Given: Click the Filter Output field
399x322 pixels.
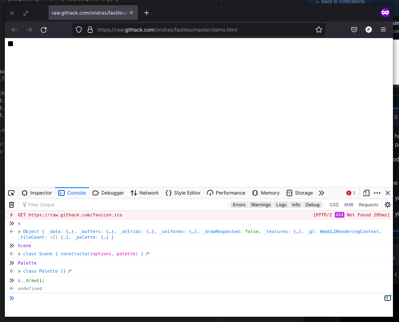Looking at the screenshot, I should pos(124,205).
